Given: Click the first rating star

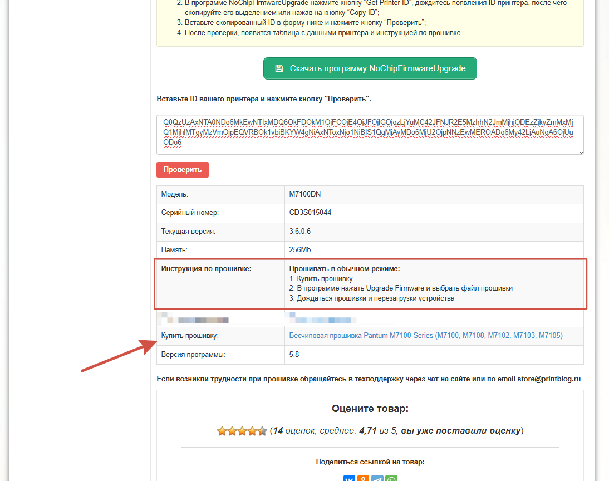Looking at the screenshot, I should click(222, 431).
